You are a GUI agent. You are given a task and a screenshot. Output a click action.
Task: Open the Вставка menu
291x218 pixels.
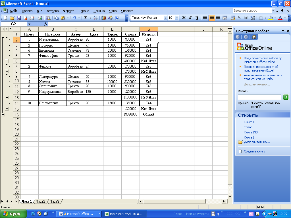coord(53,11)
